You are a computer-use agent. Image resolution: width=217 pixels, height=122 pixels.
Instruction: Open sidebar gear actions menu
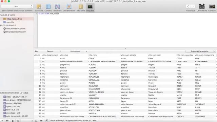point(7,121)
